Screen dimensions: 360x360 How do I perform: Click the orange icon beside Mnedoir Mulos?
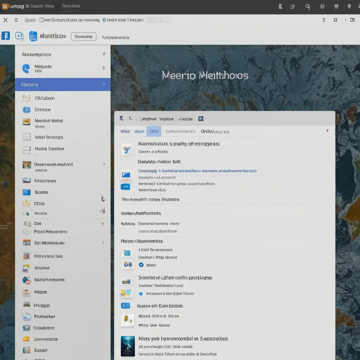(26, 122)
